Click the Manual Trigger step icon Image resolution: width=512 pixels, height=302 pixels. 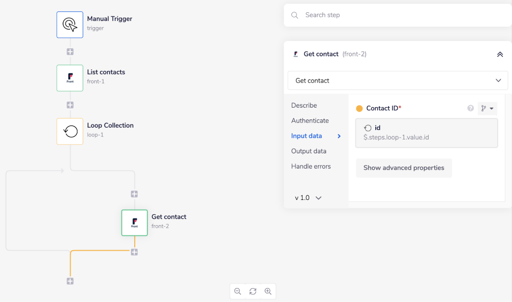(x=70, y=25)
